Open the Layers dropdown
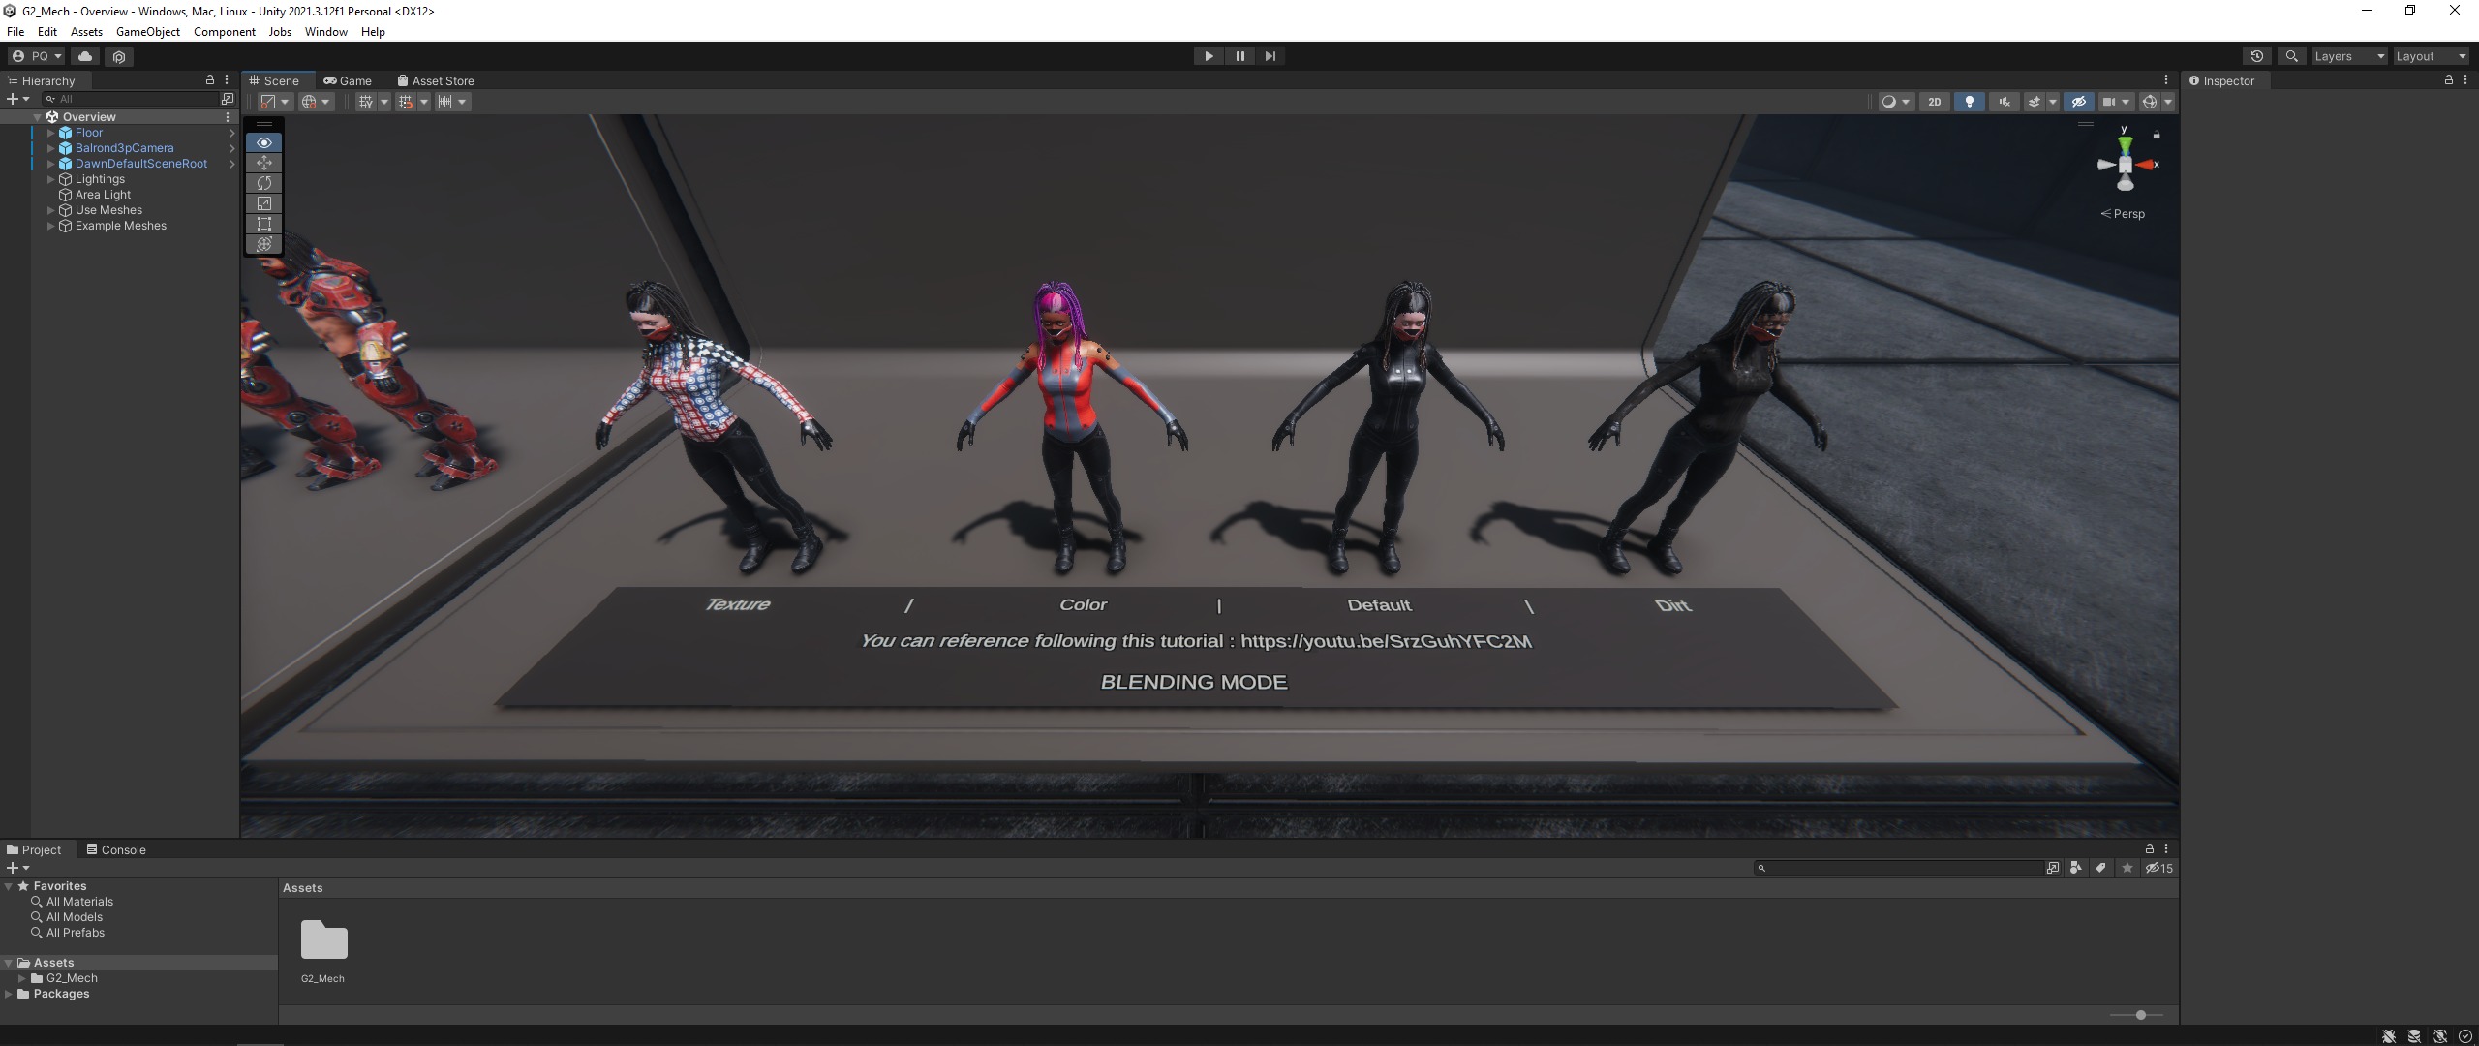The height and width of the screenshot is (1046, 2479). [x=2348, y=56]
